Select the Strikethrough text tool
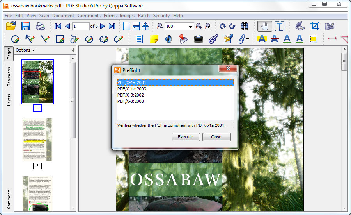351x215 pixels. (x=275, y=39)
